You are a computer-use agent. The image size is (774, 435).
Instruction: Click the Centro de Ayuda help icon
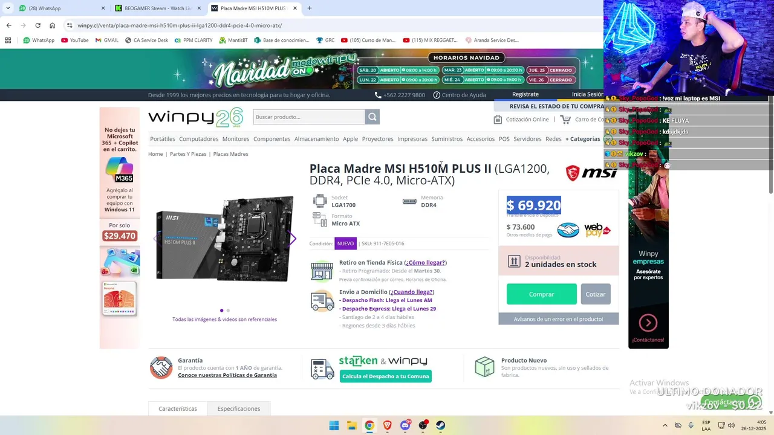point(437,95)
